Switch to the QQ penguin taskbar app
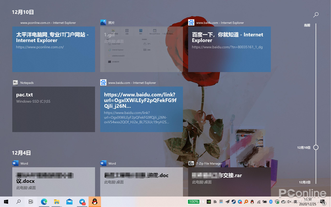Screen dimensions: 331x207 tap(95, 202)
